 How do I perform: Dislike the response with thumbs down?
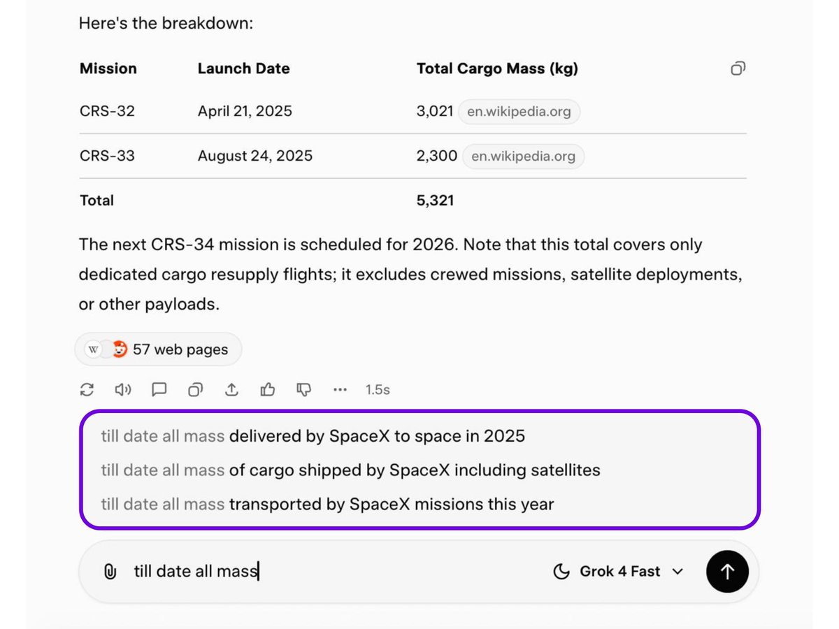(304, 389)
